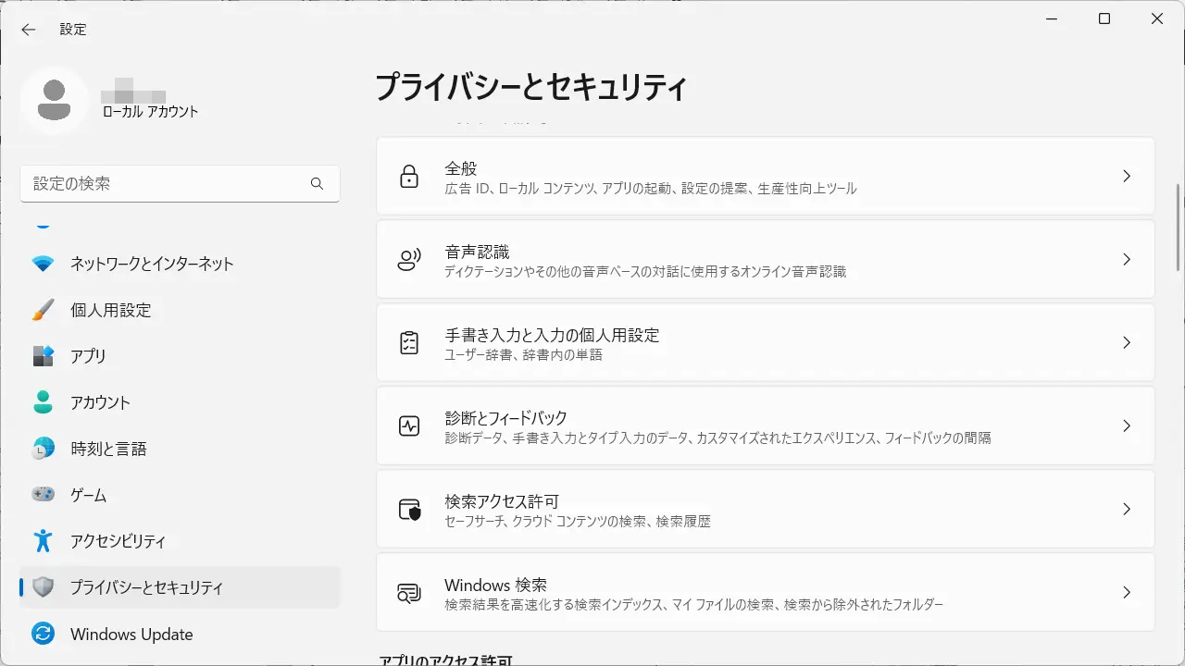Click 広告 ID、ローカル コンテンツ description text
The image size is (1185, 666).
pos(651,189)
